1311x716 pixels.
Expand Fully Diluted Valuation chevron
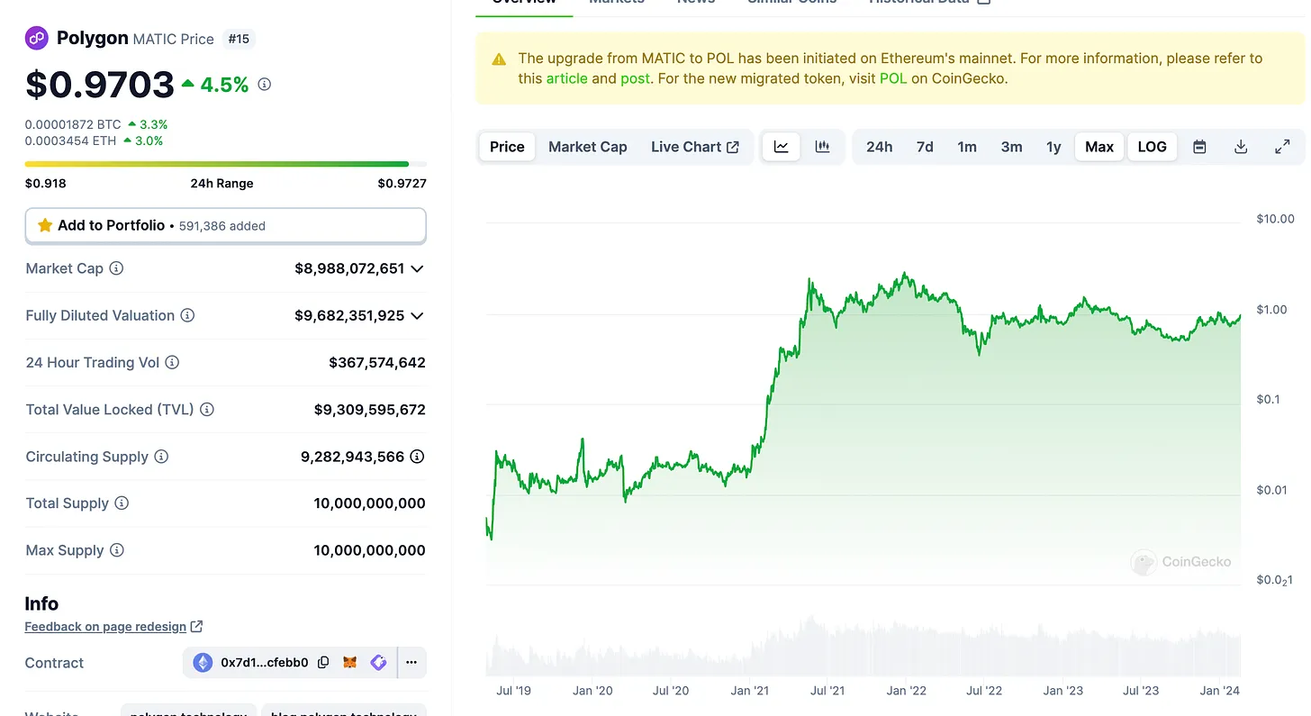[416, 315]
